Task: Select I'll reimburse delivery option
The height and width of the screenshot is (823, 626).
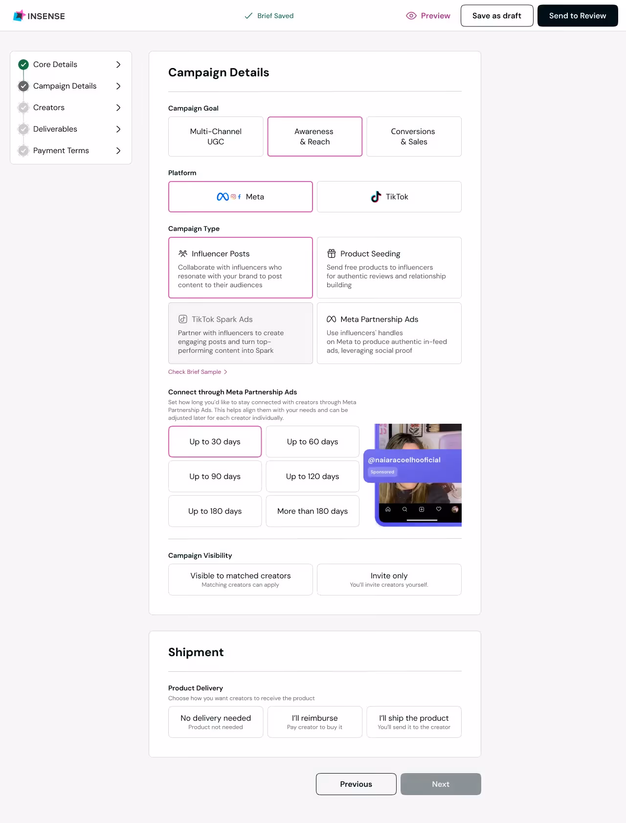Action: click(315, 722)
